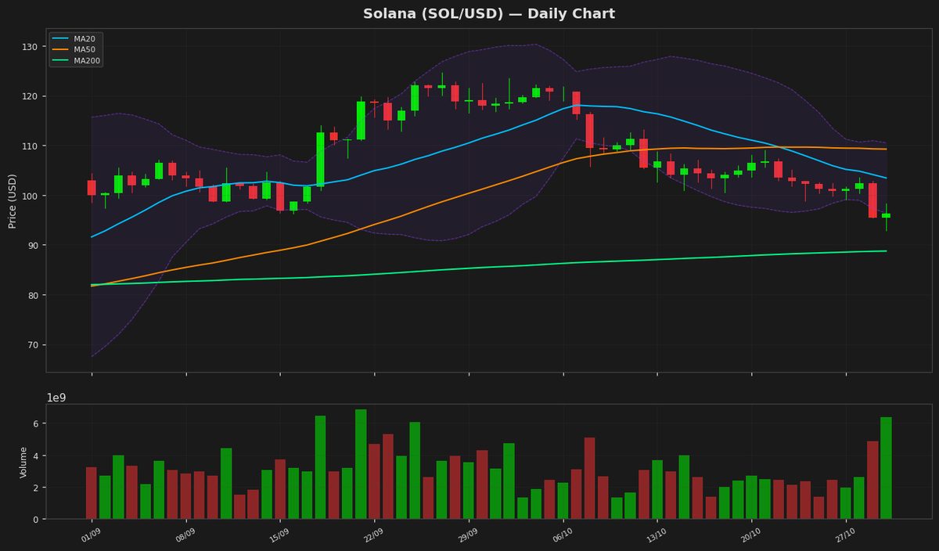Image resolution: width=939 pixels, height=551 pixels.
Task: Click the blue MA20 line sample in legend
Action: (x=61, y=38)
